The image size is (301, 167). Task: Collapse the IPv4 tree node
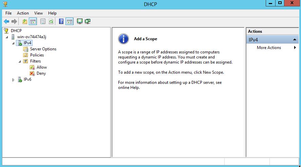13,43
